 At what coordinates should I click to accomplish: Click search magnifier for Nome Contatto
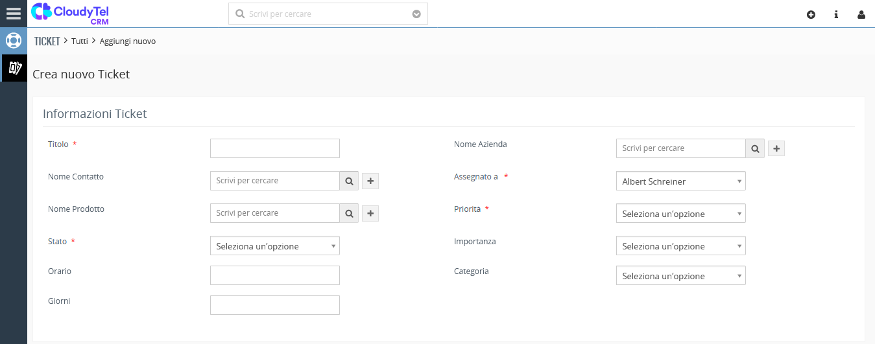tap(349, 181)
